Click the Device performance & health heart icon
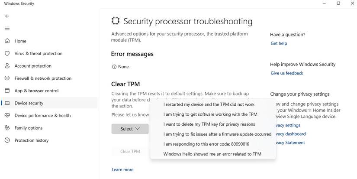357x179 pixels. (x=7, y=116)
